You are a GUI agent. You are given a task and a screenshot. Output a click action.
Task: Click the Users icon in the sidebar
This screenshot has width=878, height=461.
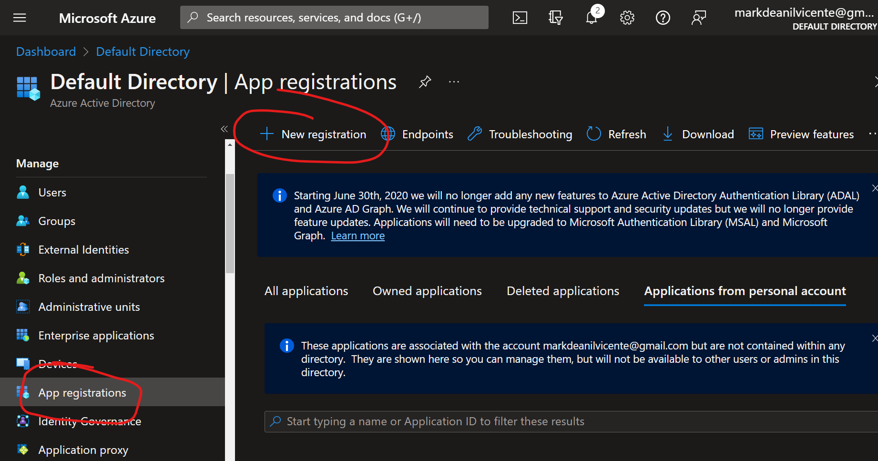(23, 192)
